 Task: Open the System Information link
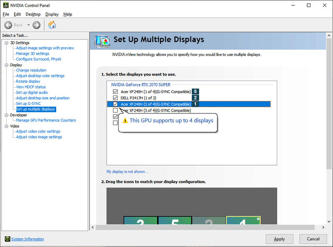pyautogui.click(x=27, y=239)
